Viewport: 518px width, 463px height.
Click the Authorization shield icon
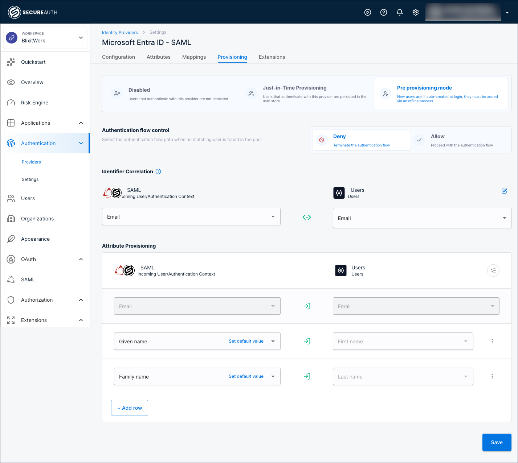click(11, 300)
